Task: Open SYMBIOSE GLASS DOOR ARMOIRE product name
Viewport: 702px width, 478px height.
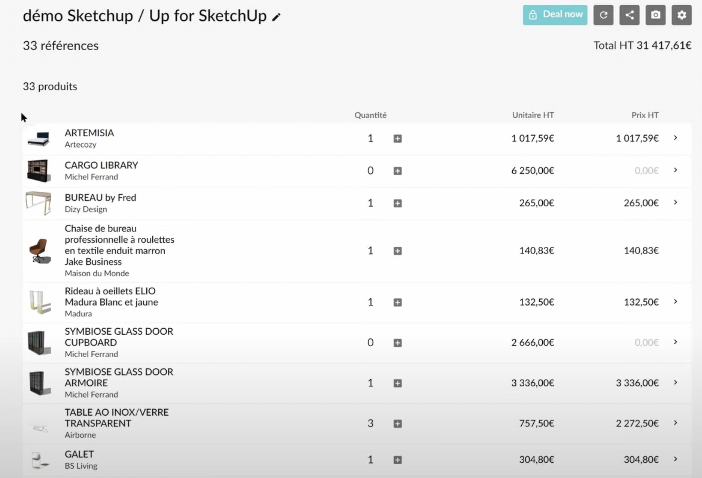Action: [x=119, y=377]
